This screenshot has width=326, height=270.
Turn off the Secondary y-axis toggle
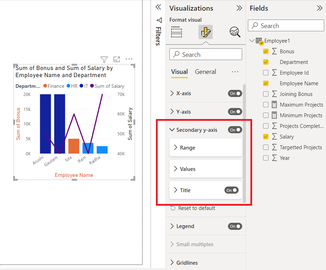[235, 130]
